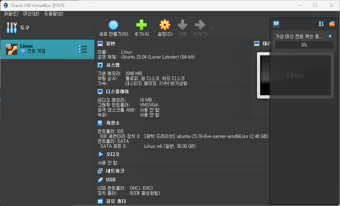Click the boot order value text
The image size is (340, 206).
coord(155,78)
